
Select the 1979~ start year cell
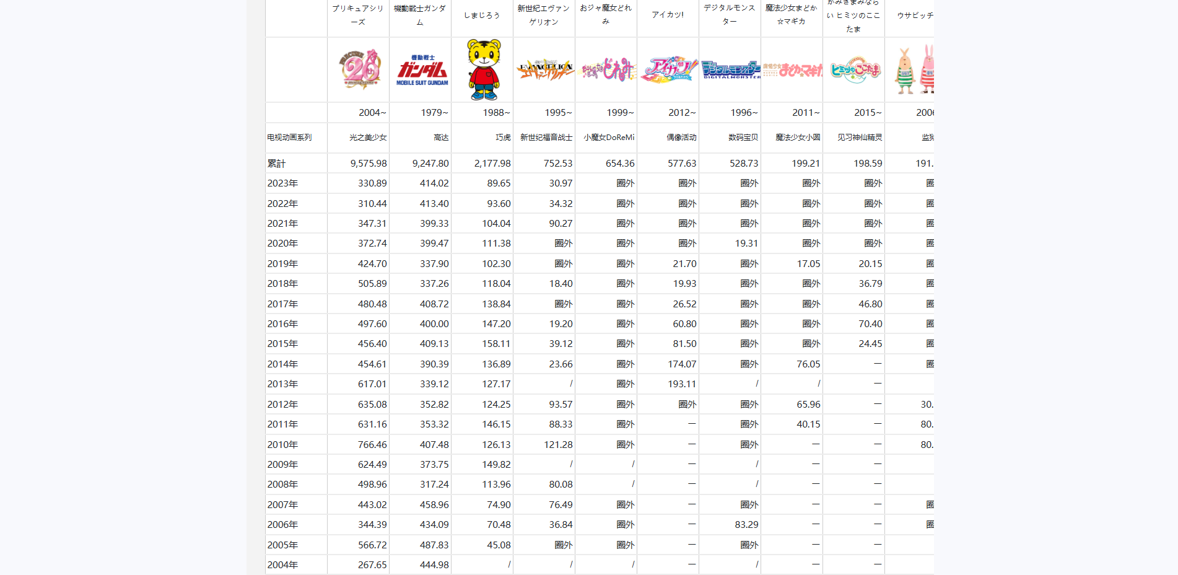pos(434,112)
